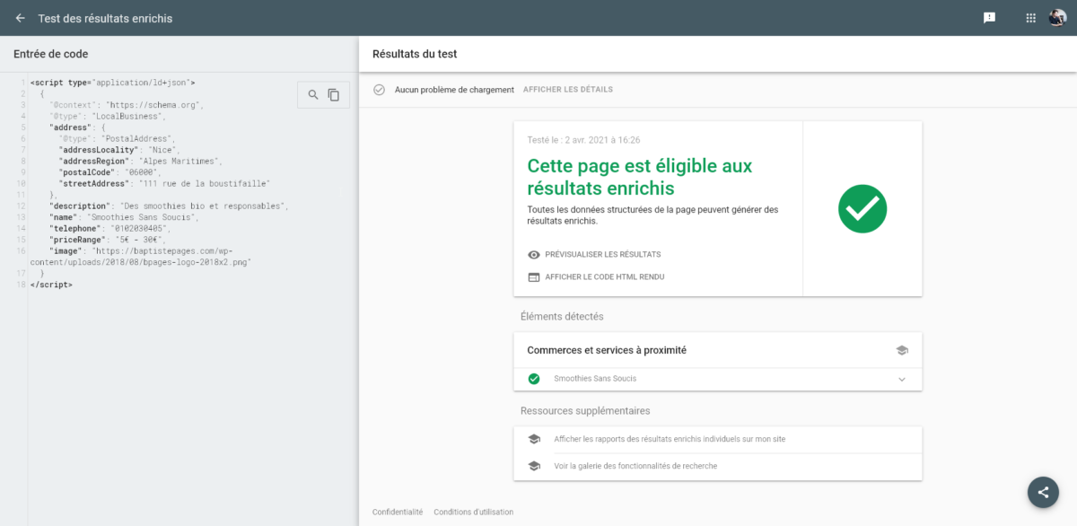Open the feedback icon in top bar
The height and width of the screenshot is (526, 1077).
coord(989,18)
